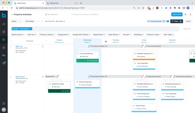The image size is (195, 113).
Task: Expand the Buildings filter dropdown
Action: [139, 35]
